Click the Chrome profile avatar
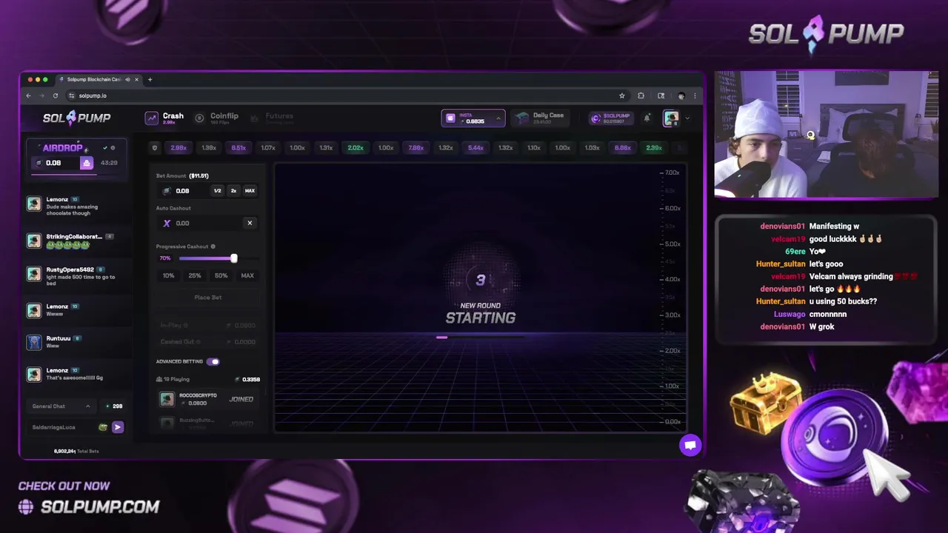 pos(681,95)
